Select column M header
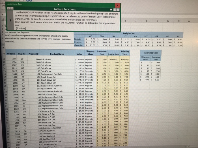This screenshot has width=198, height=148. click(x=168, y=21)
